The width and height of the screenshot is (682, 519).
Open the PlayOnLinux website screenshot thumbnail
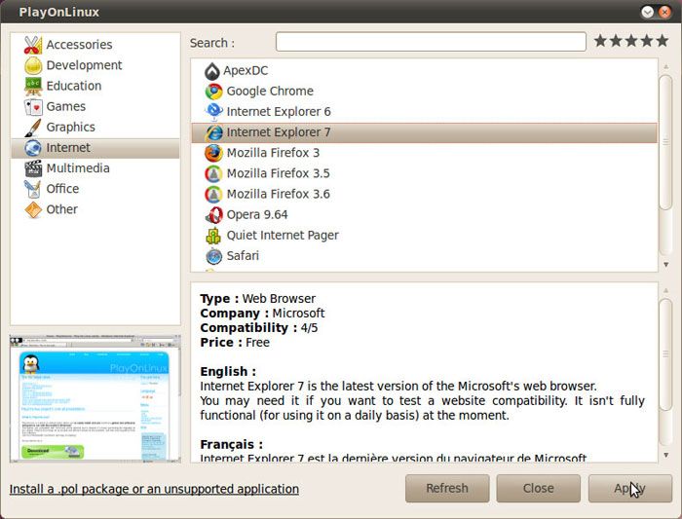coord(95,398)
